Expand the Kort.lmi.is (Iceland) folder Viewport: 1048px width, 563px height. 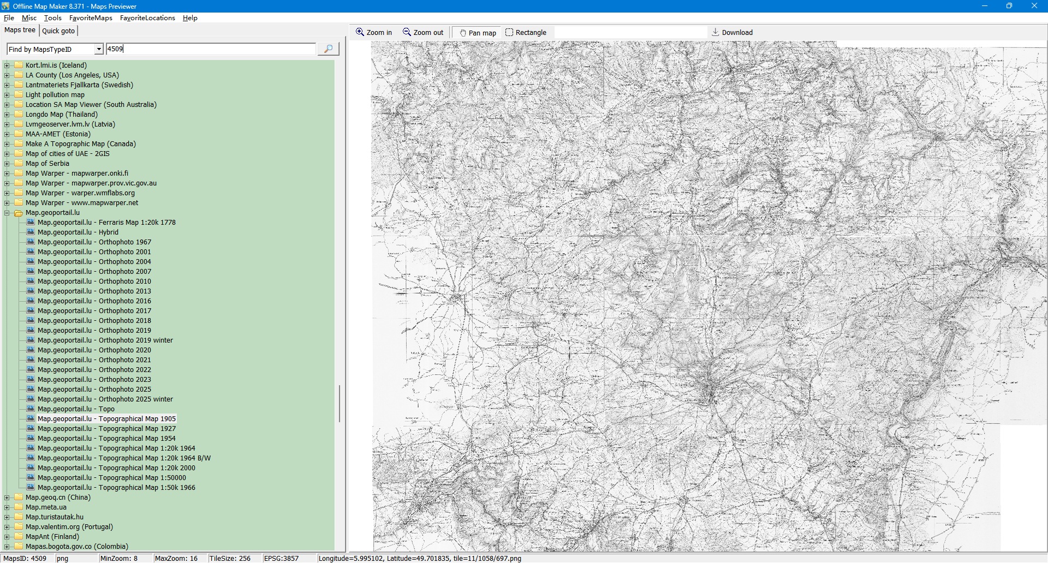7,65
